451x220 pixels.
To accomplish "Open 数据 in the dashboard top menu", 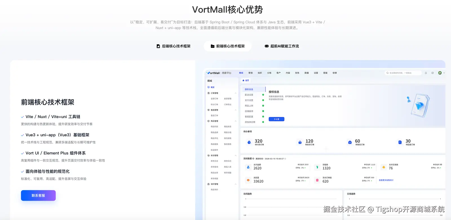I will pyautogui.click(x=307, y=73).
